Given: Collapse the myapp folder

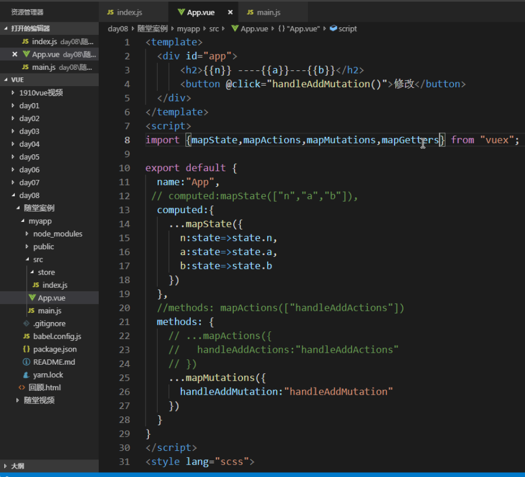Looking at the screenshot, I should [49, 221].
